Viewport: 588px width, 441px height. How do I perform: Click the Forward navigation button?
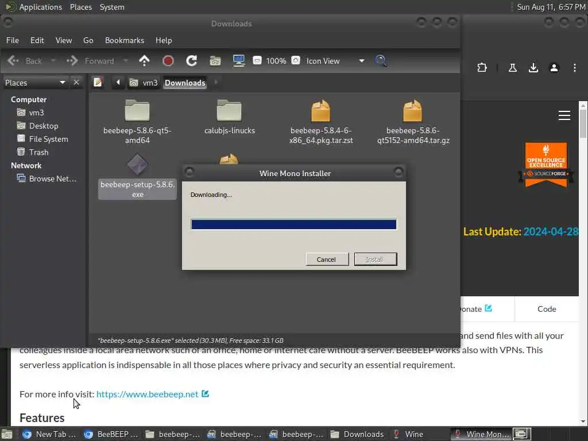(x=90, y=61)
